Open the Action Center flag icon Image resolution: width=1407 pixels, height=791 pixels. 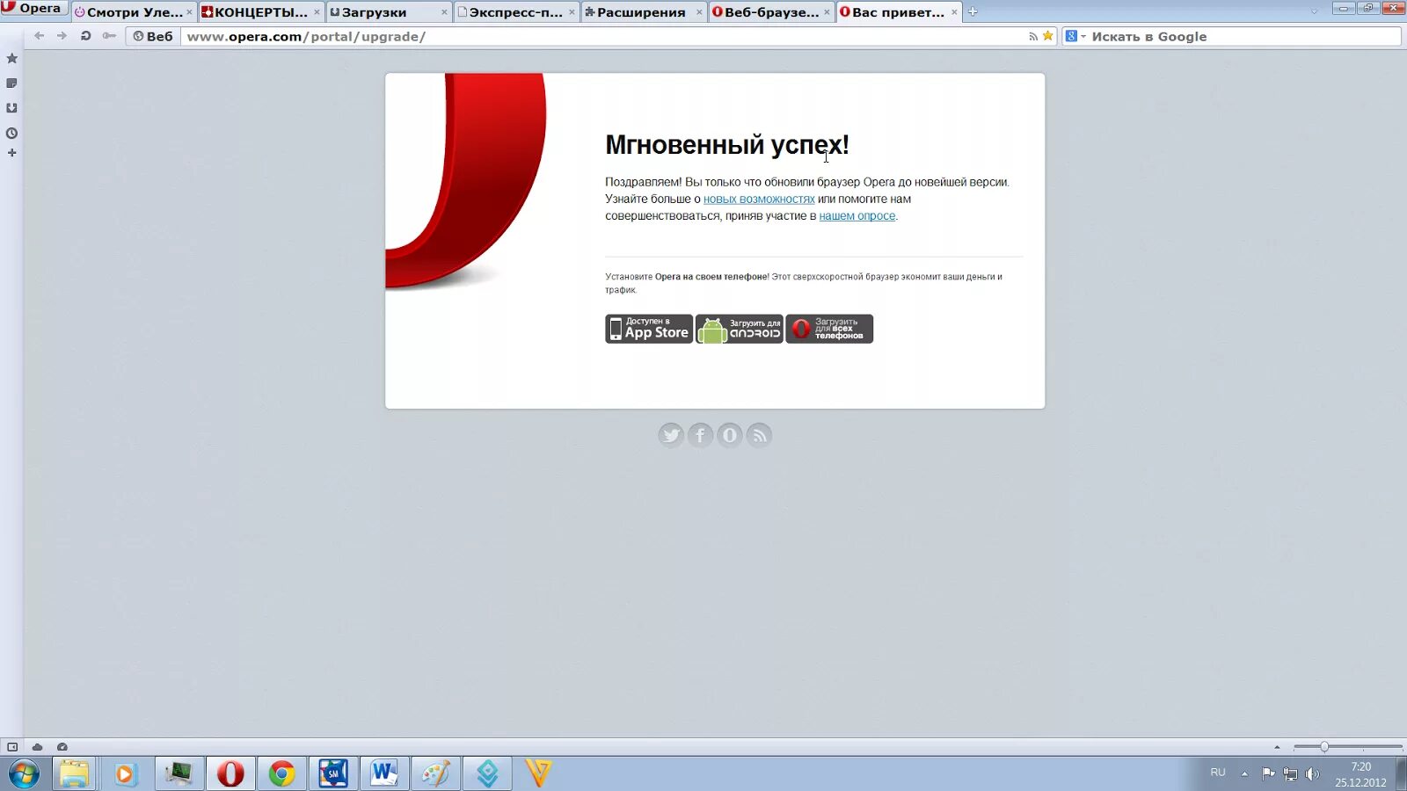pyautogui.click(x=1268, y=773)
